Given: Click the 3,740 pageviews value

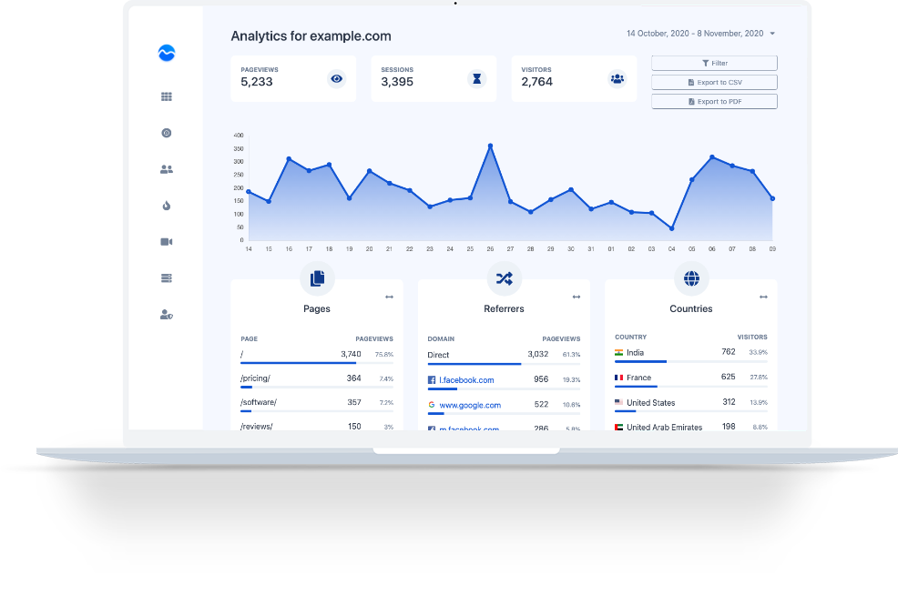Looking at the screenshot, I should coord(351,354).
